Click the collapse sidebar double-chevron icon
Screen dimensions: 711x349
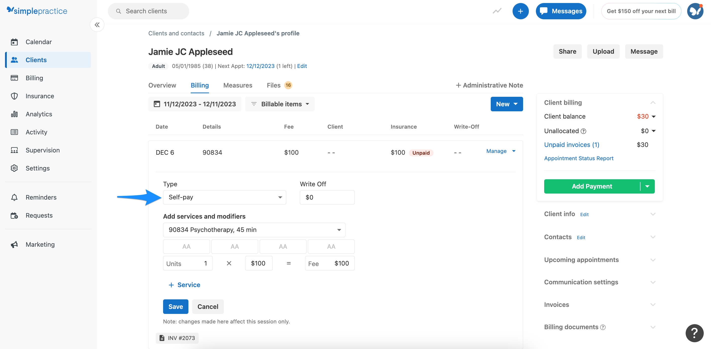[x=97, y=25]
